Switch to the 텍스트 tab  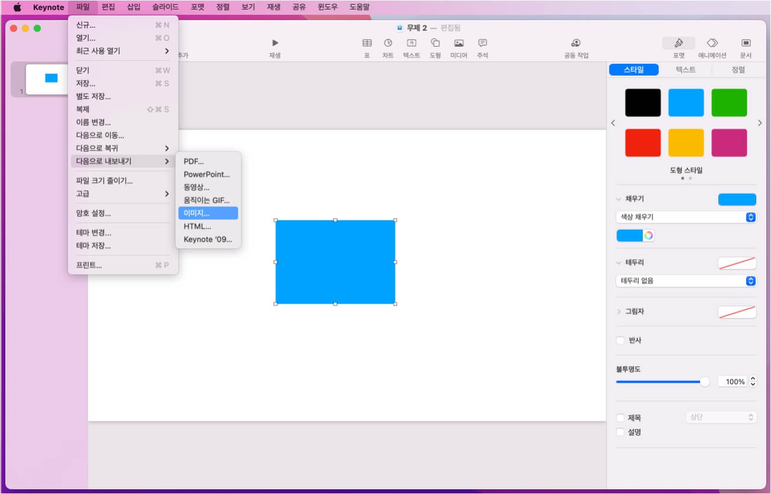coord(685,70)
